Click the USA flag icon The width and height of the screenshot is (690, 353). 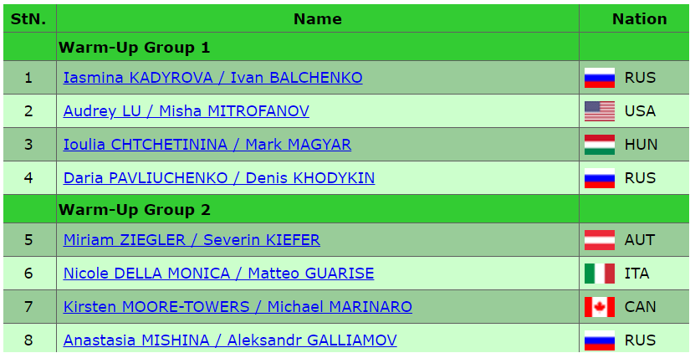tap(599, 111)
